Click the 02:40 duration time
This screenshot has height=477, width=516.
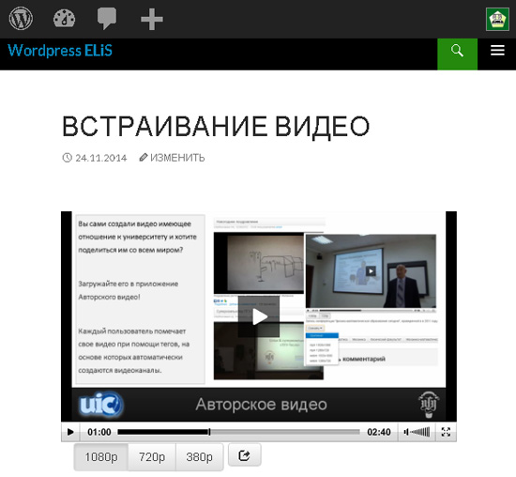tap(379, 432)
